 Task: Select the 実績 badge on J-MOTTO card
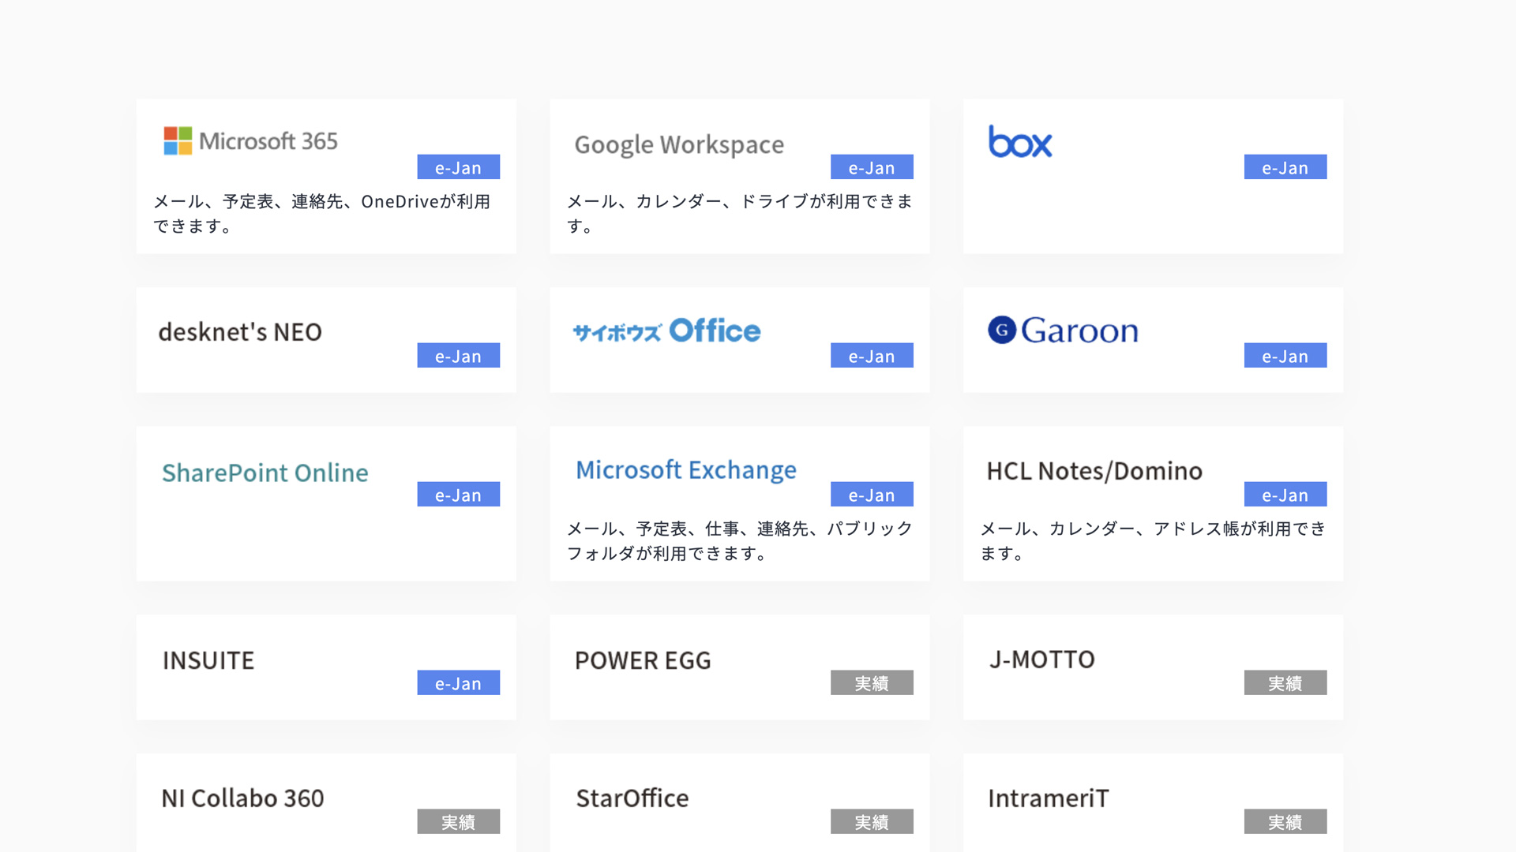pos(1285,683)
